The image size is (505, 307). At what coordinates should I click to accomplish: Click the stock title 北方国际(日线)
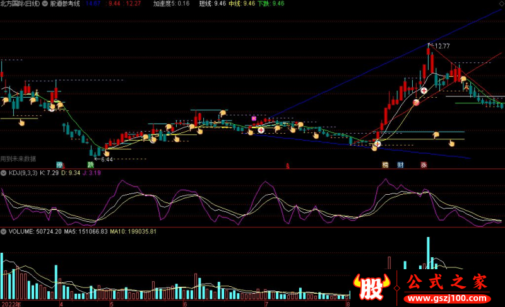pyautogui.click(x=20, y=4)
